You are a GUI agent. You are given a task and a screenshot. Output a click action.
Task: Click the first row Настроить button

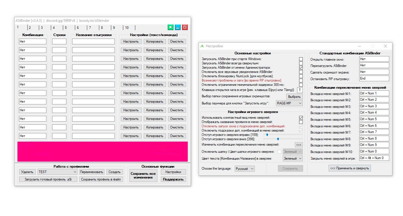tap(131, 41)
